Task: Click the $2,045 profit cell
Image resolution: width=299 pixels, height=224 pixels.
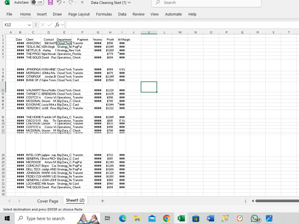Action: click(110, 76)
